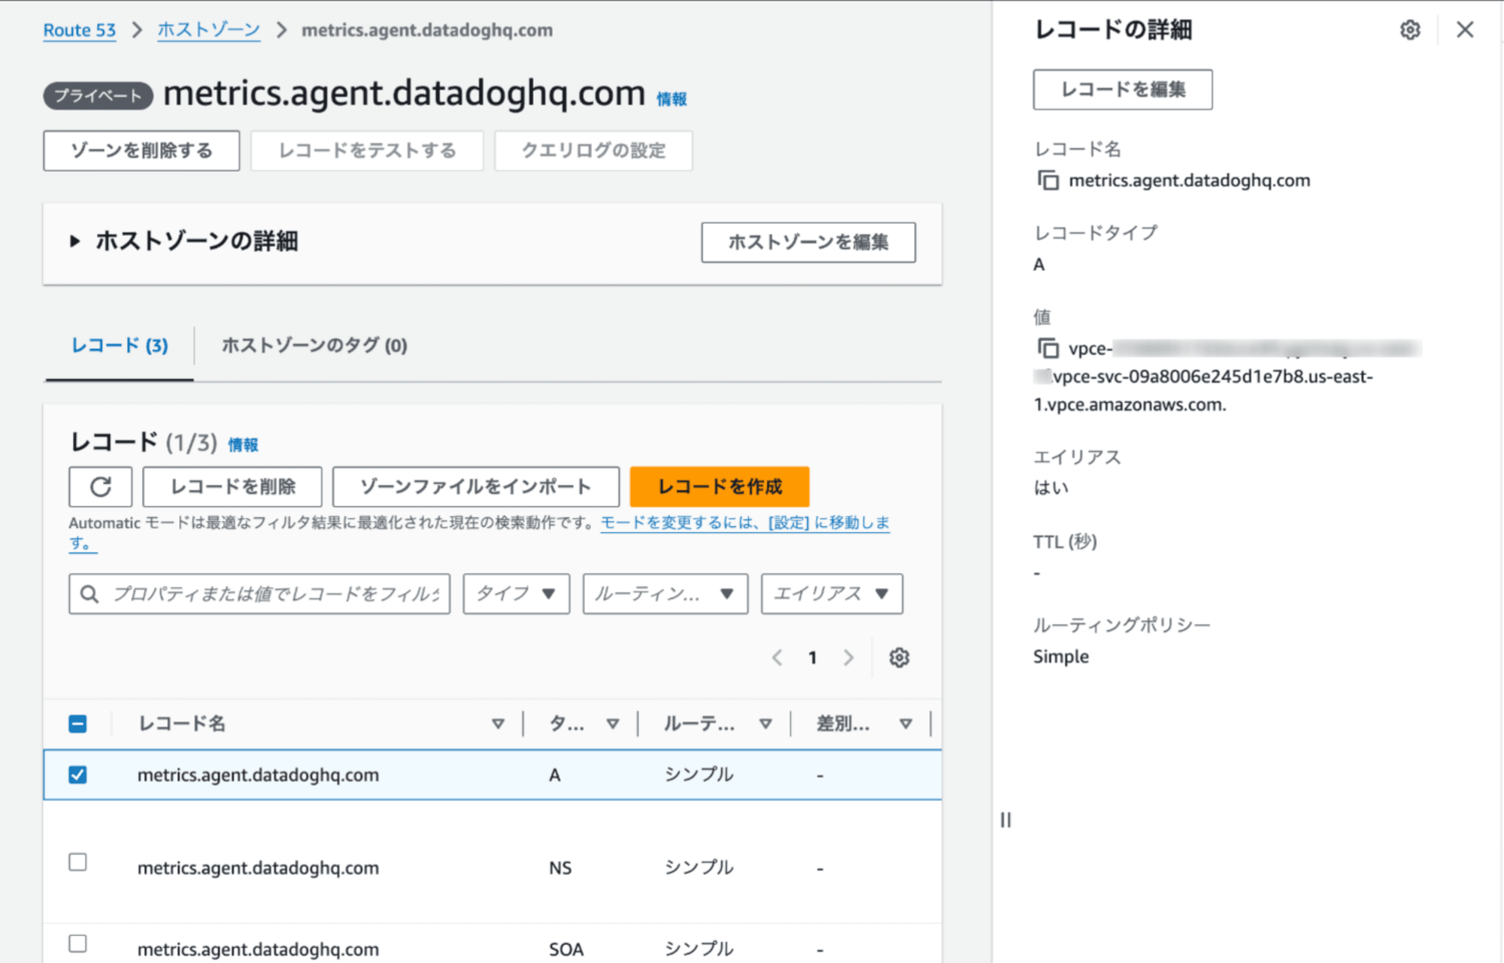Expand ホストゾーンの詳細 section

pos(74,241)
